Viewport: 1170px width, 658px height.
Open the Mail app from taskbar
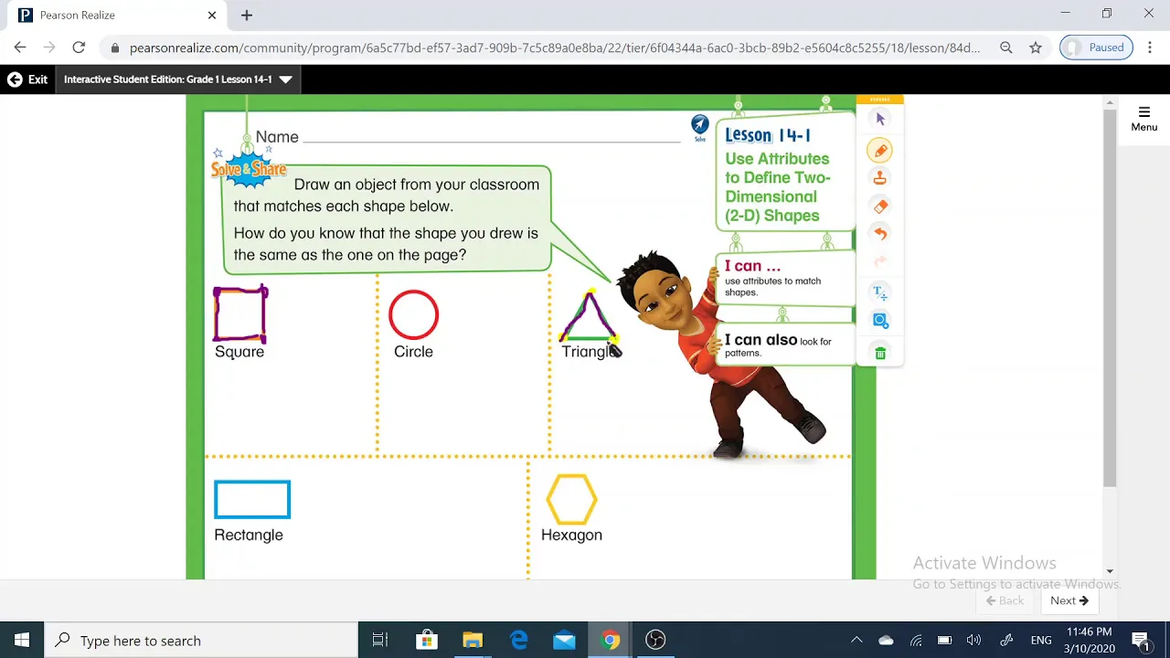tap(564, 641)
